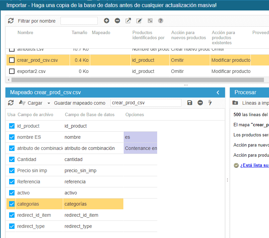
Task: Save the mapping with the floppy disk icon
Action: point(190,103)
